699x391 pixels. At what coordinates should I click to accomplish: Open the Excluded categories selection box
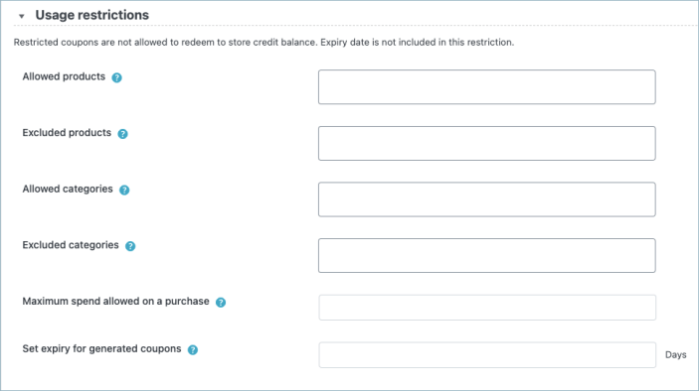coord(487,255)
